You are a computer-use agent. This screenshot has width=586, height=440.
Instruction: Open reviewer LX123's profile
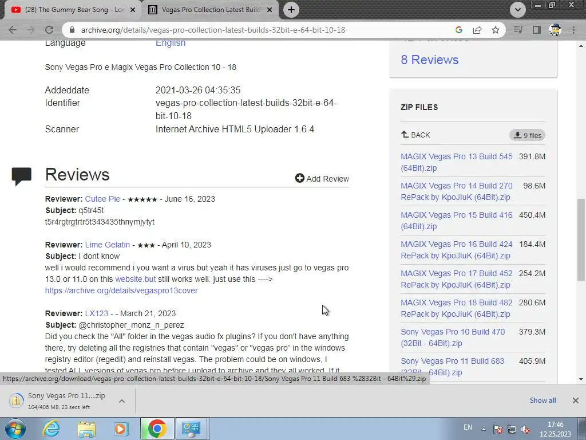[96, 313]
